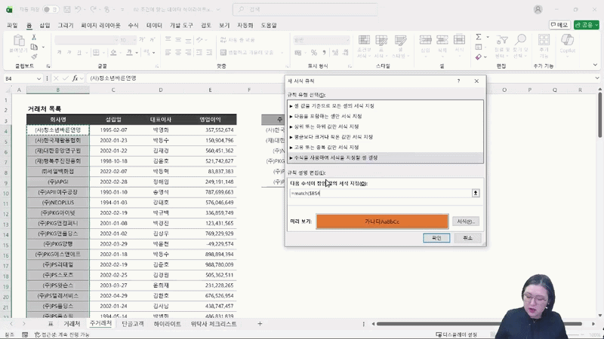The width and height of the screenshot is (604, 339).
Task: Collapse the ribbon with the chevron
Action: (595, 65)
